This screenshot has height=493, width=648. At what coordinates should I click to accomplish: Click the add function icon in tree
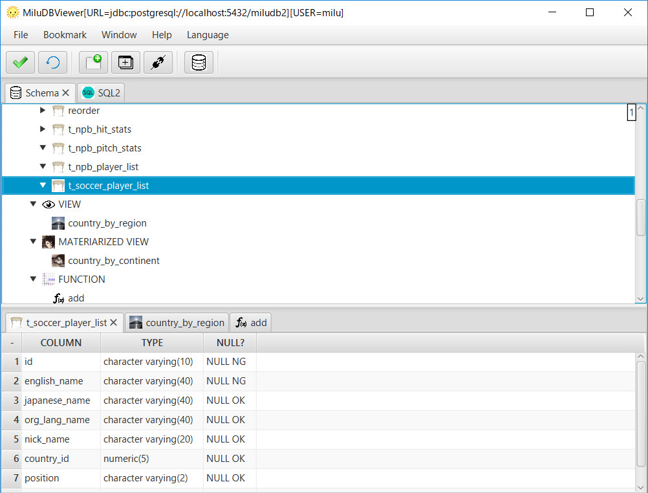coord(58,298)
